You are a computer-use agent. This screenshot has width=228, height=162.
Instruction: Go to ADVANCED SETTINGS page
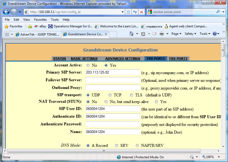tap(123, 59)
